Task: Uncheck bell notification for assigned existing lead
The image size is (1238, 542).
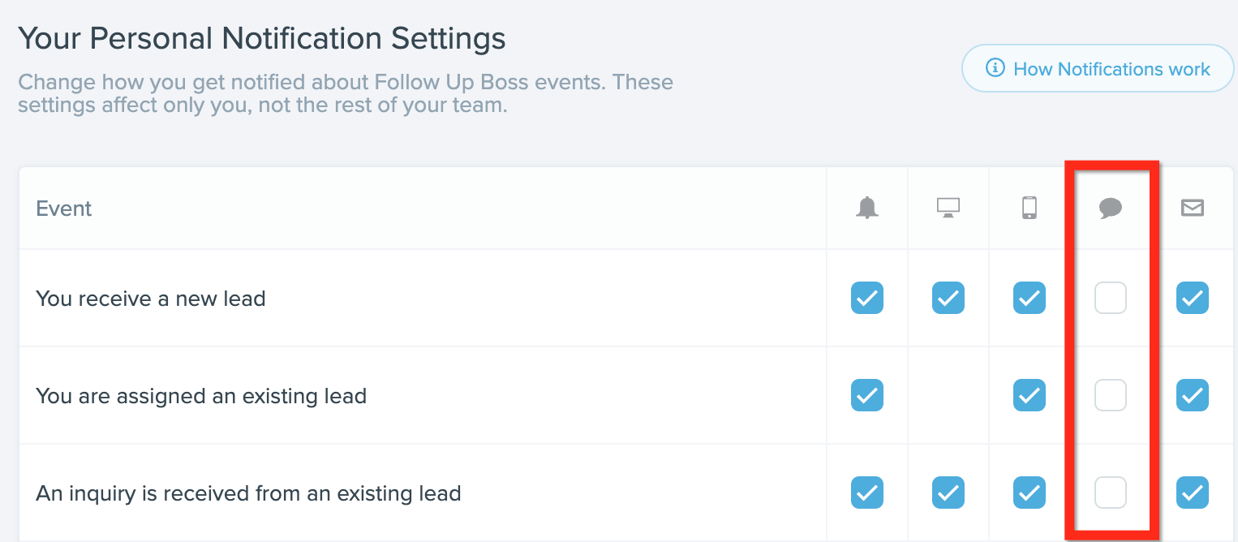Action: pos(867,395)
